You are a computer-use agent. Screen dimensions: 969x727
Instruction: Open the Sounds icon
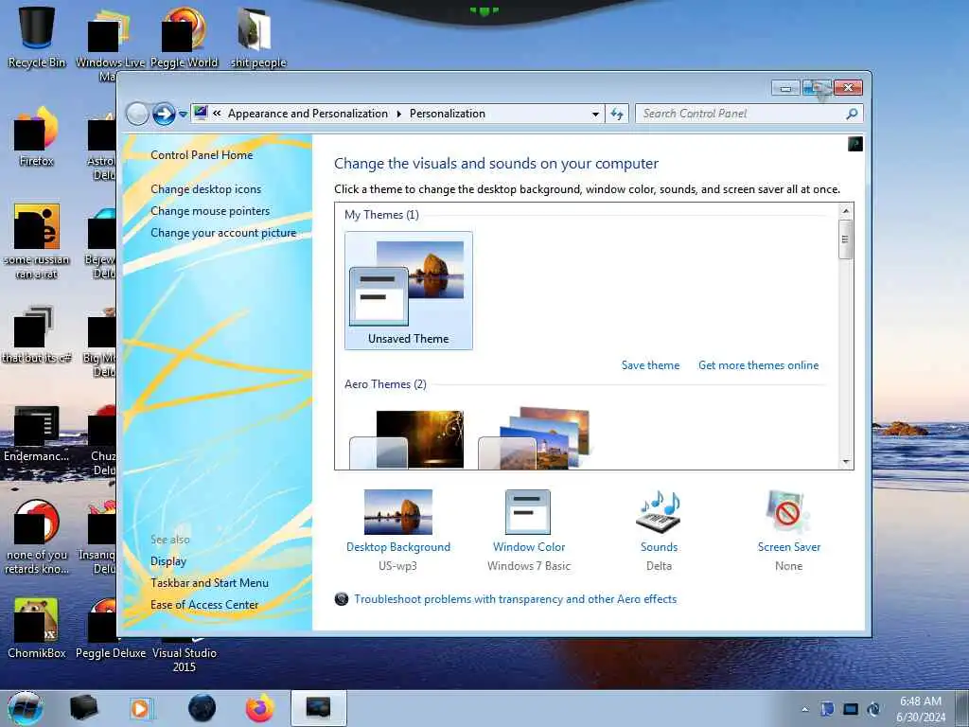pyautogui.click(x=659, y=512)
